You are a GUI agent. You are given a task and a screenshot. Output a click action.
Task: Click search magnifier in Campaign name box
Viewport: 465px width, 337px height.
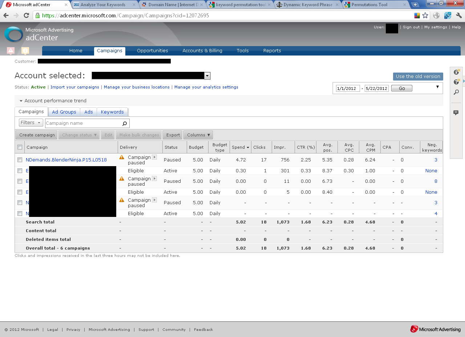(125, 123)
